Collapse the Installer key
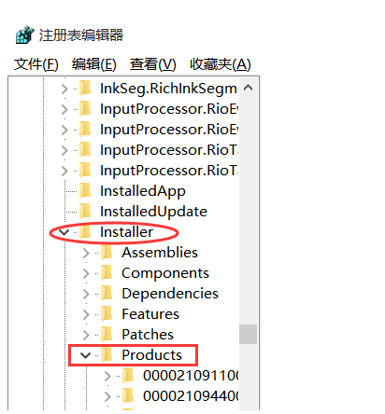This screenshot has width=385, height=414. click(x=64, y=232)
